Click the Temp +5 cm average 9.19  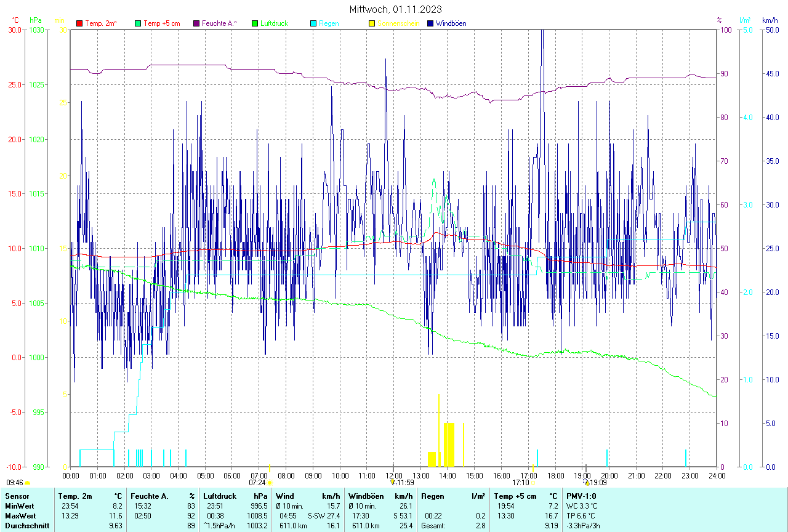(551, 526)
